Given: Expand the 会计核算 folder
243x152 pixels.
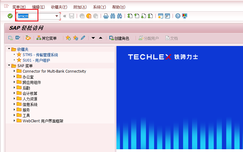Looking at the screenshot, I should tap(14, 93).
